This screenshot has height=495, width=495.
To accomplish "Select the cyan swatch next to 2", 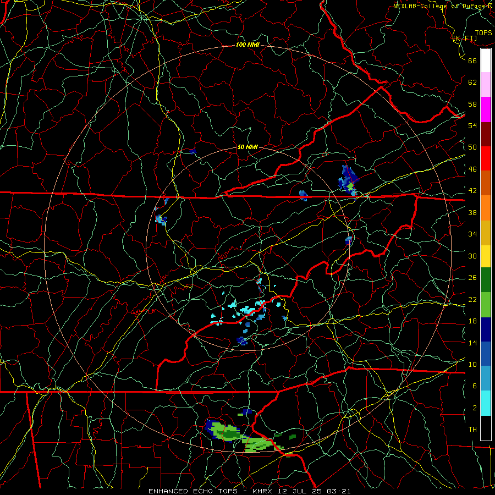I will [486, 403].
